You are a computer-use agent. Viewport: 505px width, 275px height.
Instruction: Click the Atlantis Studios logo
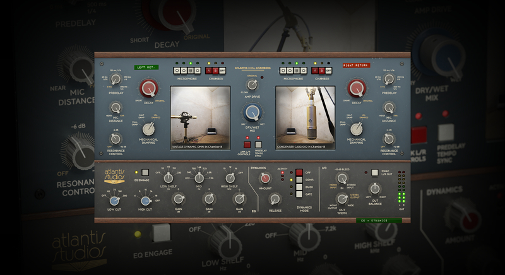tap(114, 176)
